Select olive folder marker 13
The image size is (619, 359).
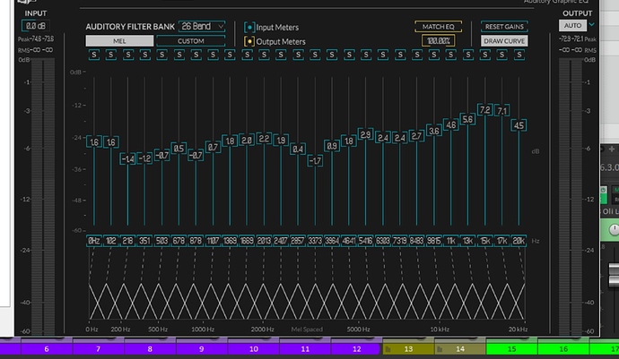(408, 349)
